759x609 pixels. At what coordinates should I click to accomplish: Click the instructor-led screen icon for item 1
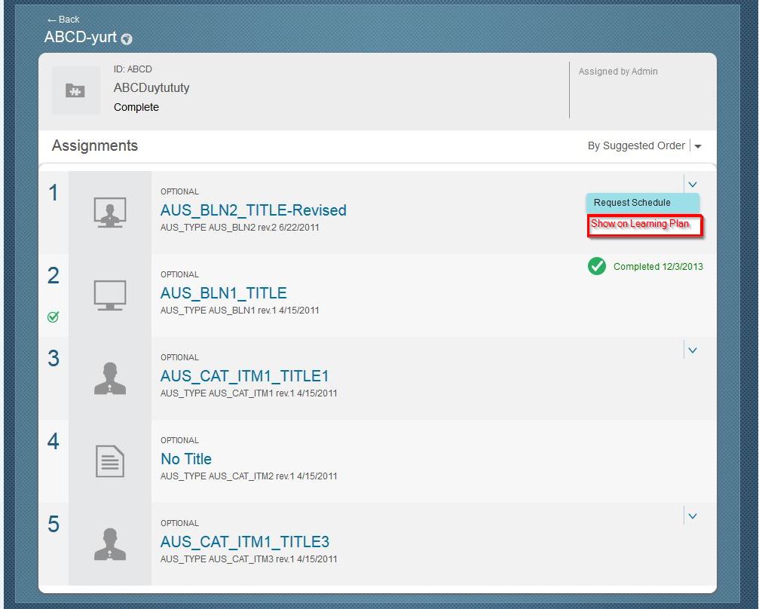[110, 212]
